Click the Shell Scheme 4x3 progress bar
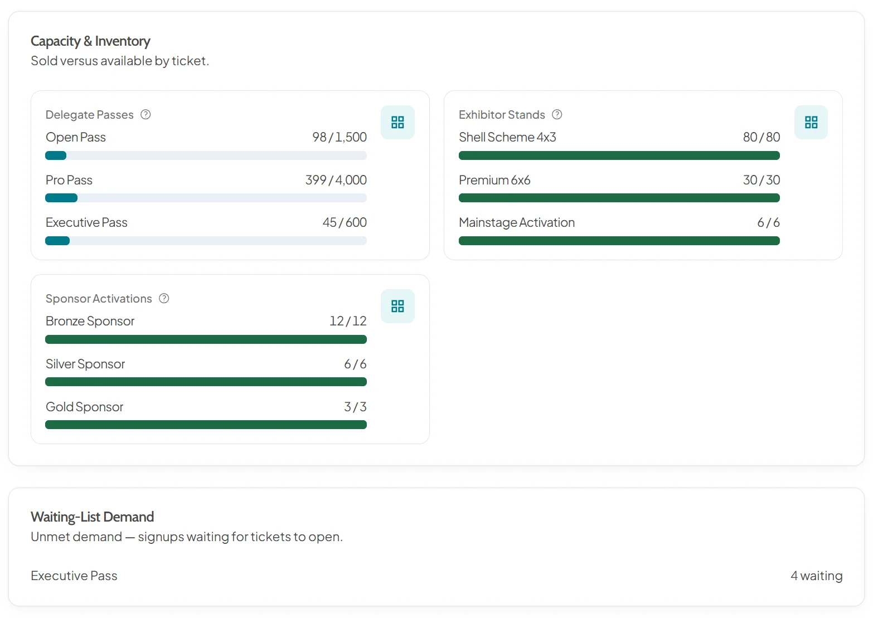 tap(619, 155)
